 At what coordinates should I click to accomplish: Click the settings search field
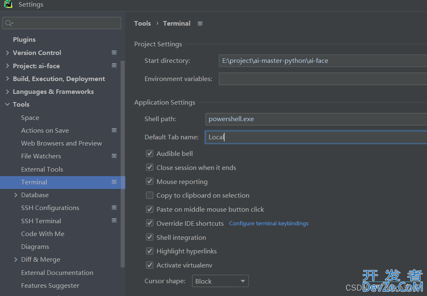(62, 23)
